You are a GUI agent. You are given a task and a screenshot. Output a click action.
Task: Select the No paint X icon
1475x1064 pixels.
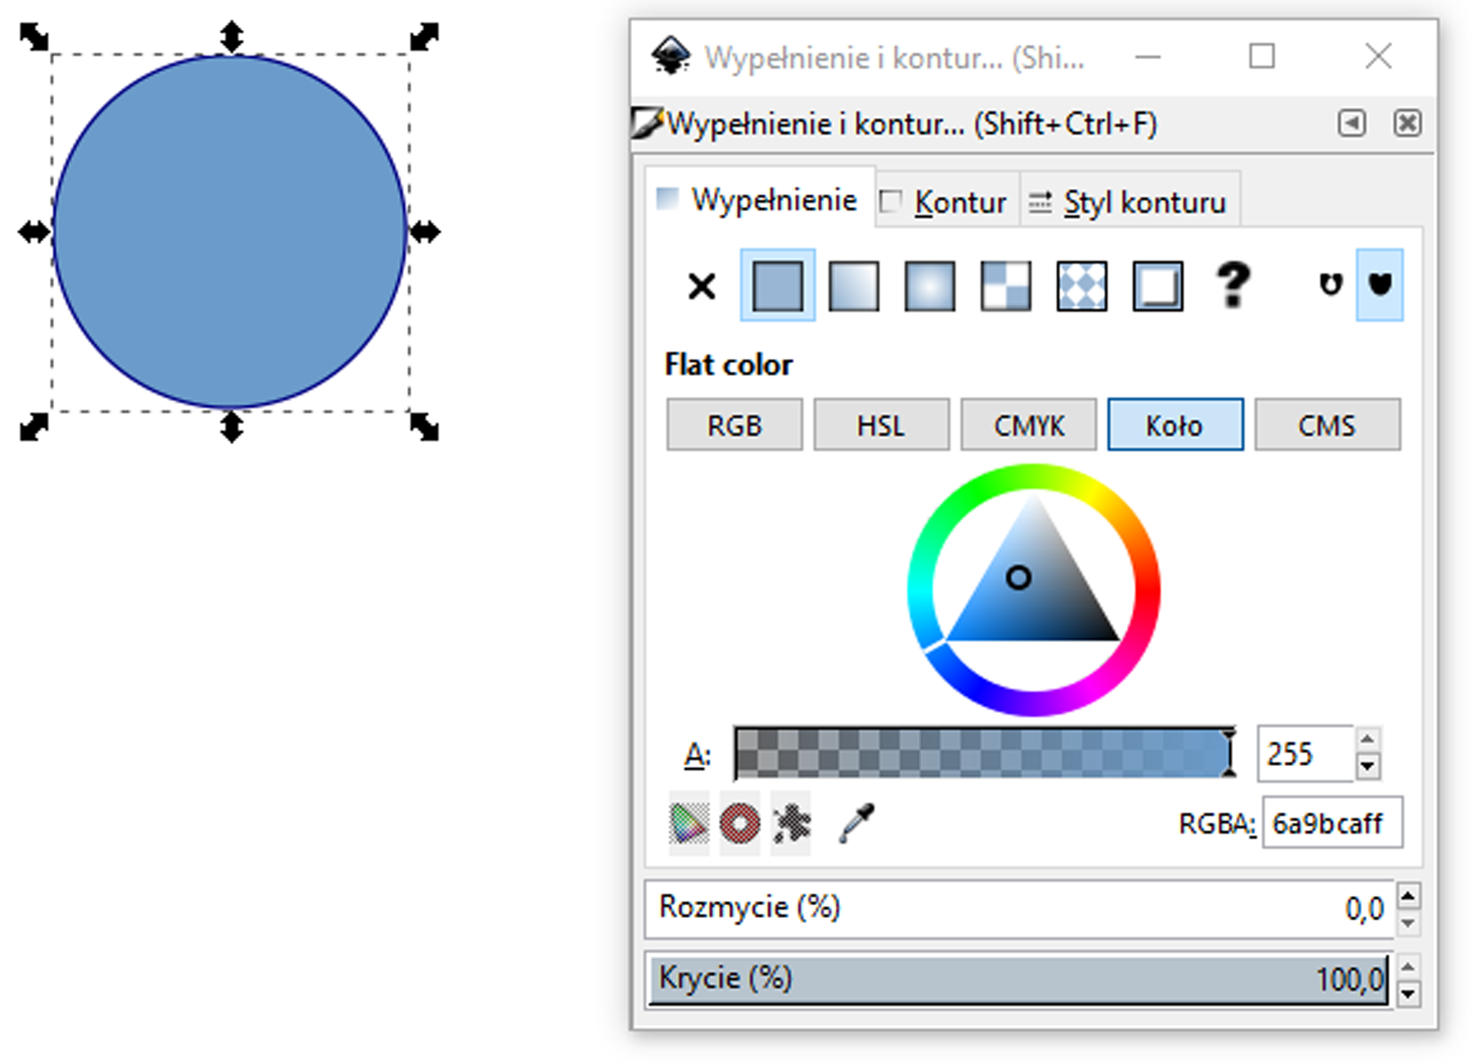pos(701,287)
